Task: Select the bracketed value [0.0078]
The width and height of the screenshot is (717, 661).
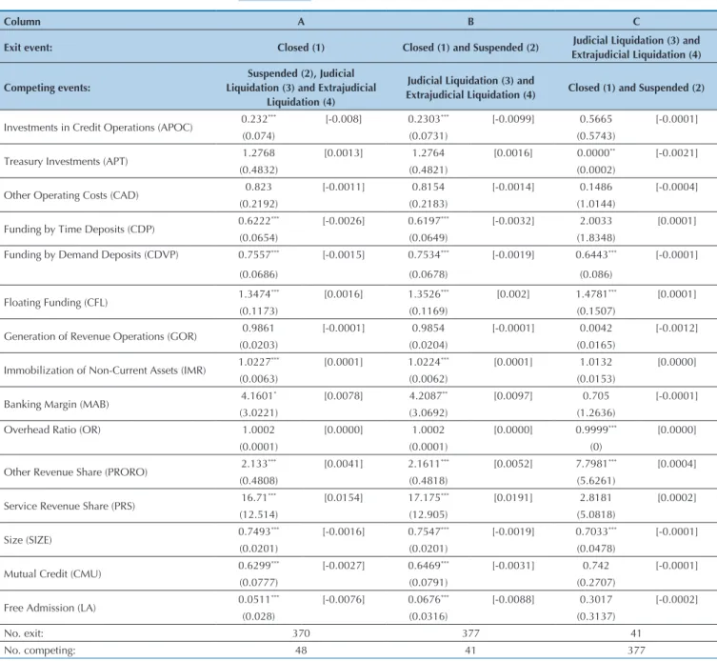Action: 344,395
